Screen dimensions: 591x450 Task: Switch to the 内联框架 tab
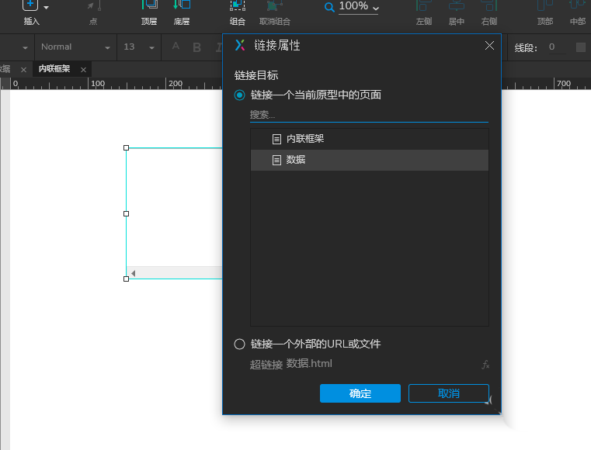tap(54, 68)
